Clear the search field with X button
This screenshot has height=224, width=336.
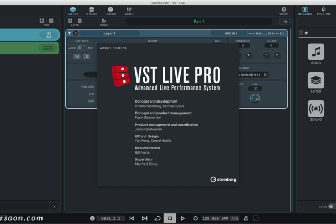(x=54, y=207)
